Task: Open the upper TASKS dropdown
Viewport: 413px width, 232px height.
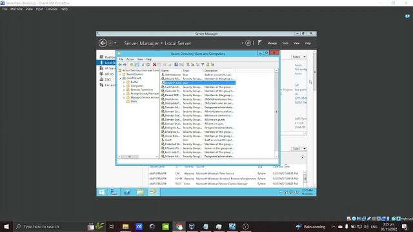Action: [299, 57]
